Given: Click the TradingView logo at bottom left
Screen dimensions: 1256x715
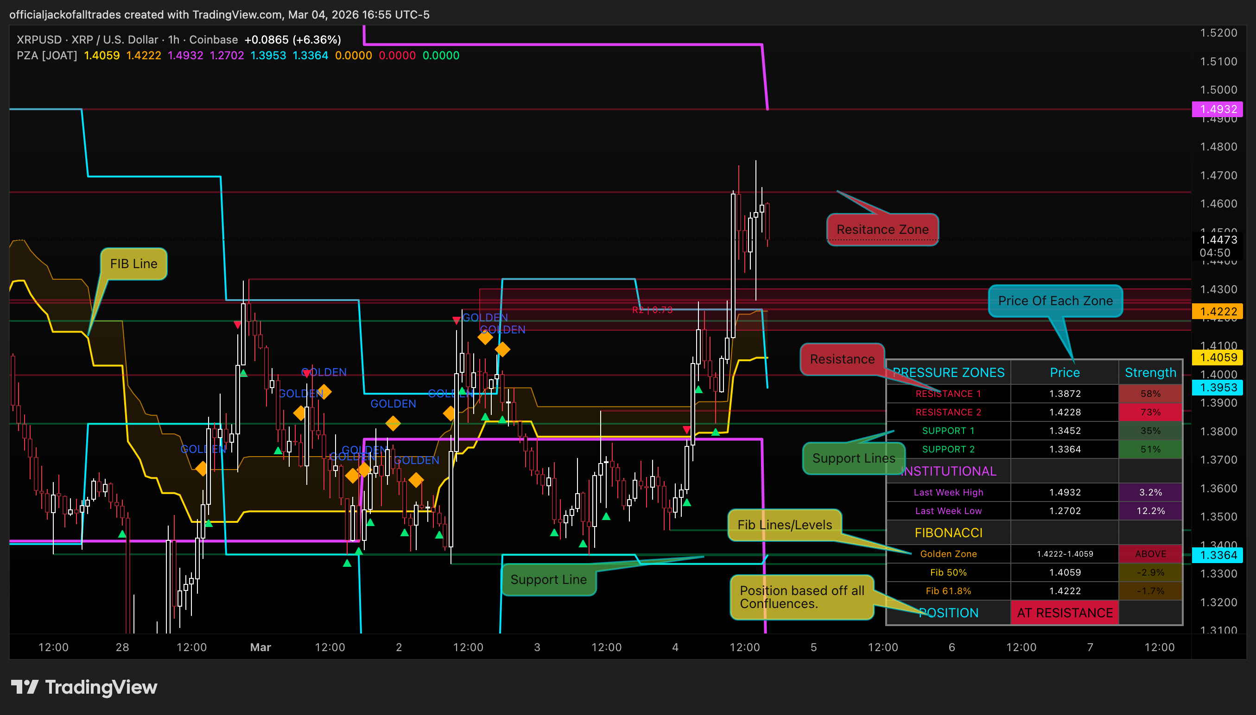Looking at the screenshot, I should coord(84,687).
